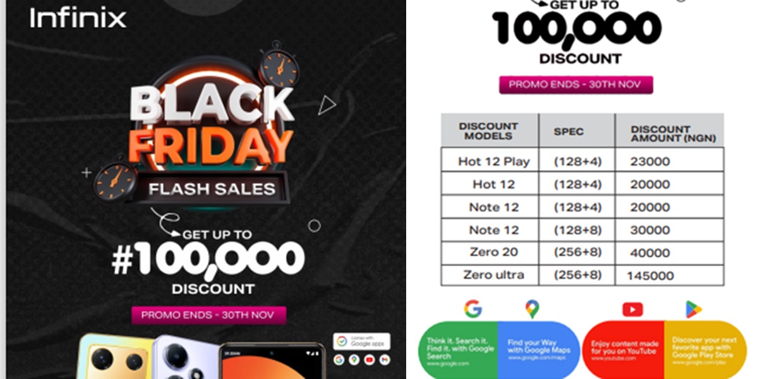
Task: Click the small YouTube icon beside the Gmail icon
Action: [370, 359]
